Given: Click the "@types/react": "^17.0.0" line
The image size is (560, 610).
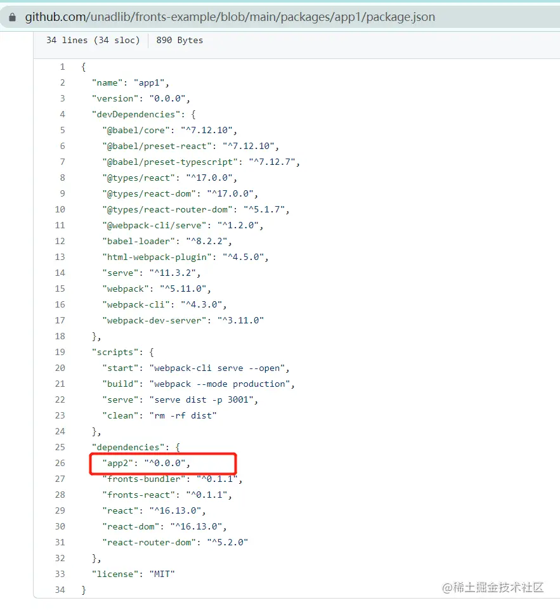Looking at the screenshot, I should (170, 178).
